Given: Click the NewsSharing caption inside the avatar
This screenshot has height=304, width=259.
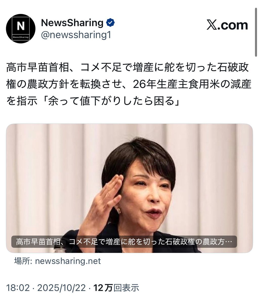Looking at the screenshot, I should click(x=21, y=37).
